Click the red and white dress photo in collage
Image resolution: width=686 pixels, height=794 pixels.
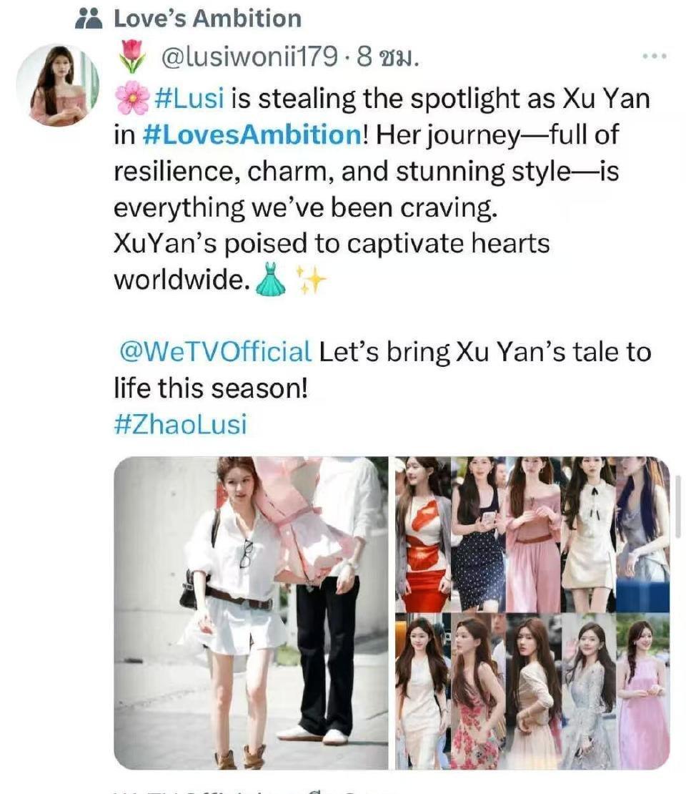pyautogui.click(x=422, y=535)
